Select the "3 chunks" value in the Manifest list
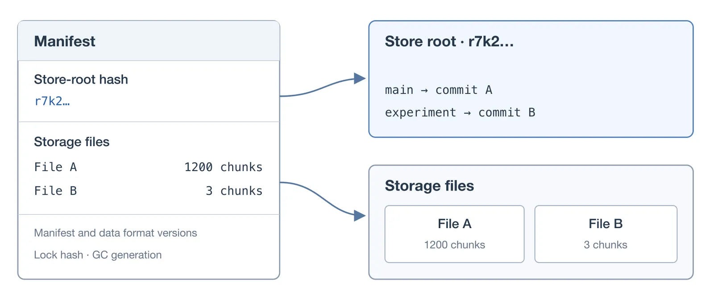Viewport: 714px width, 303px height. [x=234, y=191]
